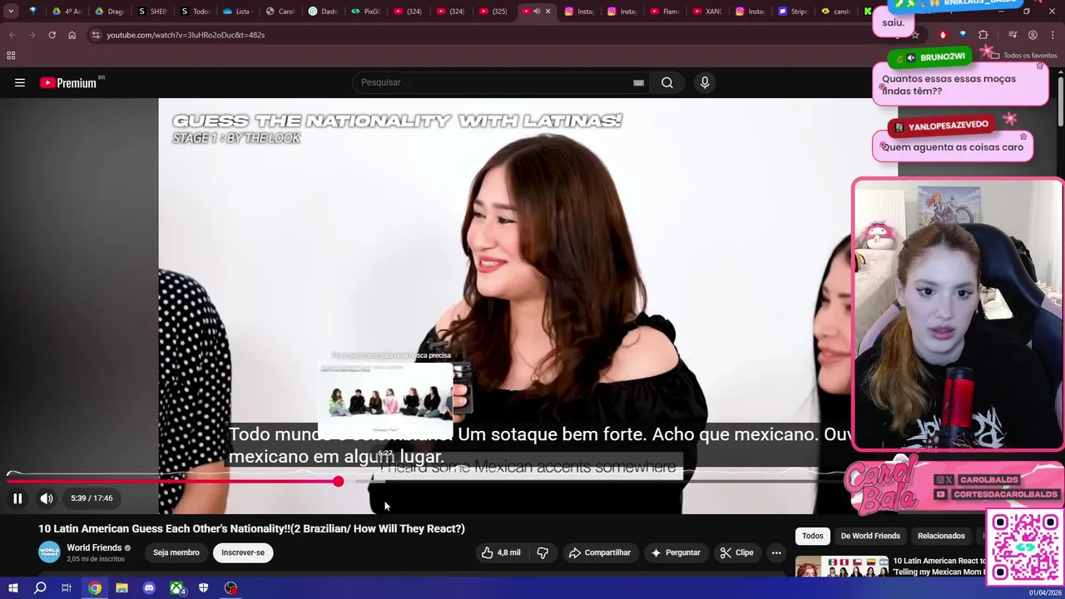
Task: Reload the page in Chrome
Action: (x=52, y=35)
